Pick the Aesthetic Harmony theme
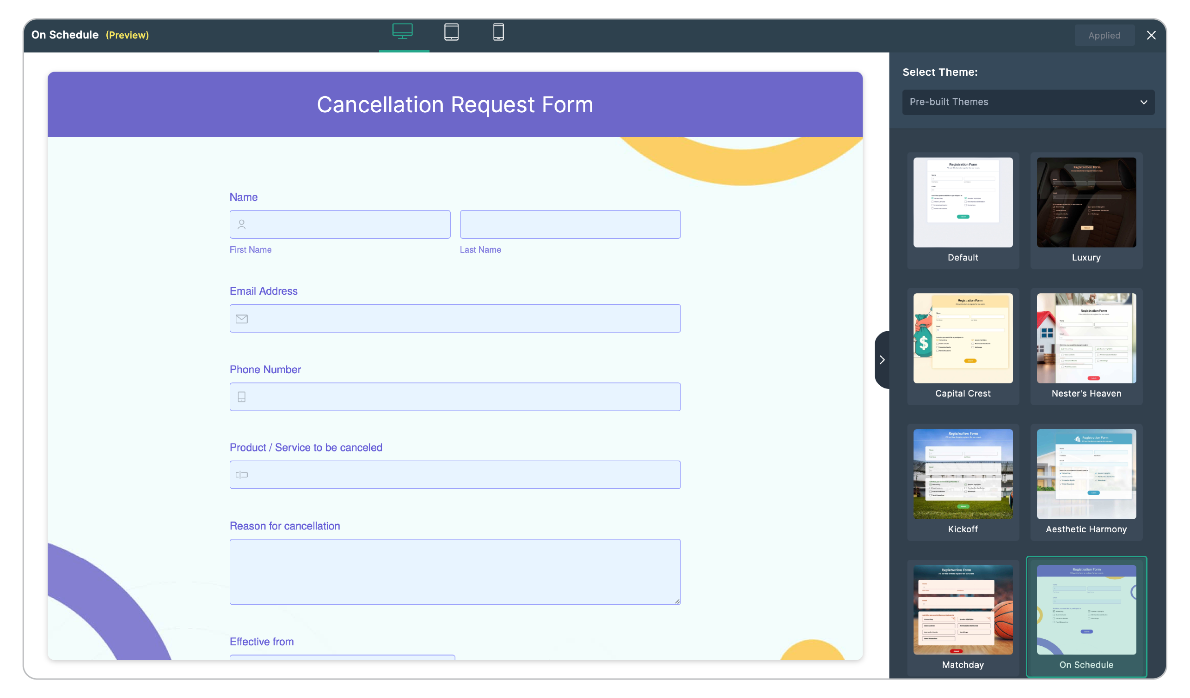 coord(1086,474)
